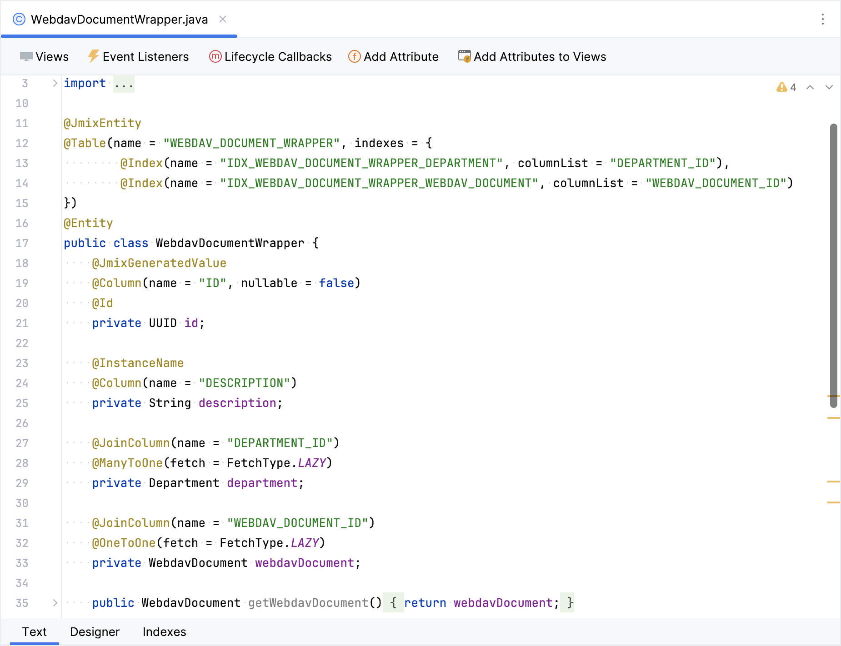Screen dimensions: 841x646
Task: Open the editor options three-dot menu
Action: tap(823, 19)
